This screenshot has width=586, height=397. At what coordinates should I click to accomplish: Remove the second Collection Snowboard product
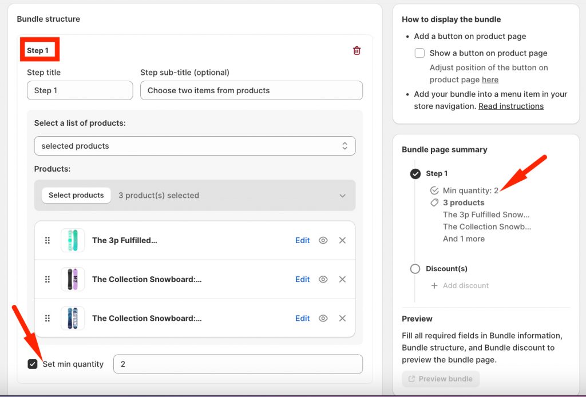coord(342,279)
